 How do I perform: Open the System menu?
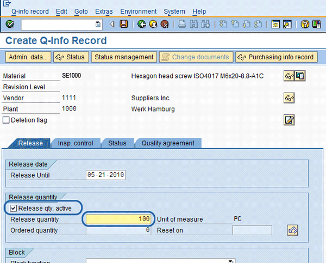[x=174, y=11]
